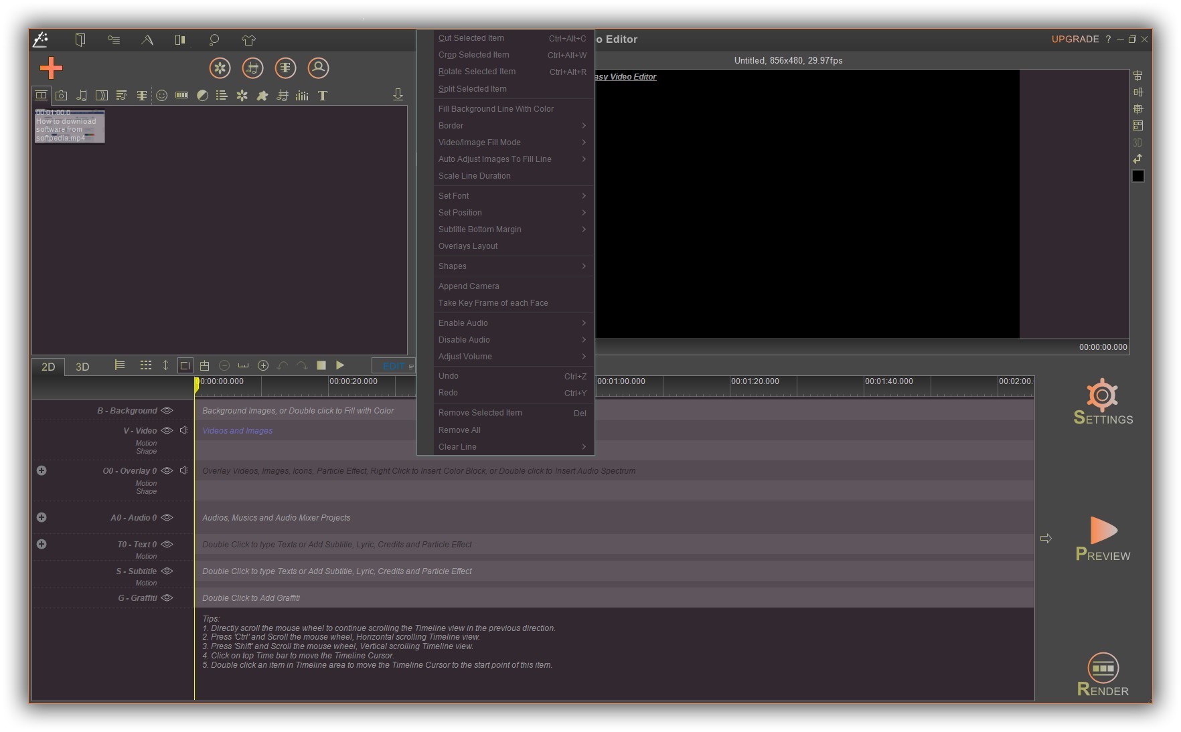Expand the Shapes submenu

(513, 266)
